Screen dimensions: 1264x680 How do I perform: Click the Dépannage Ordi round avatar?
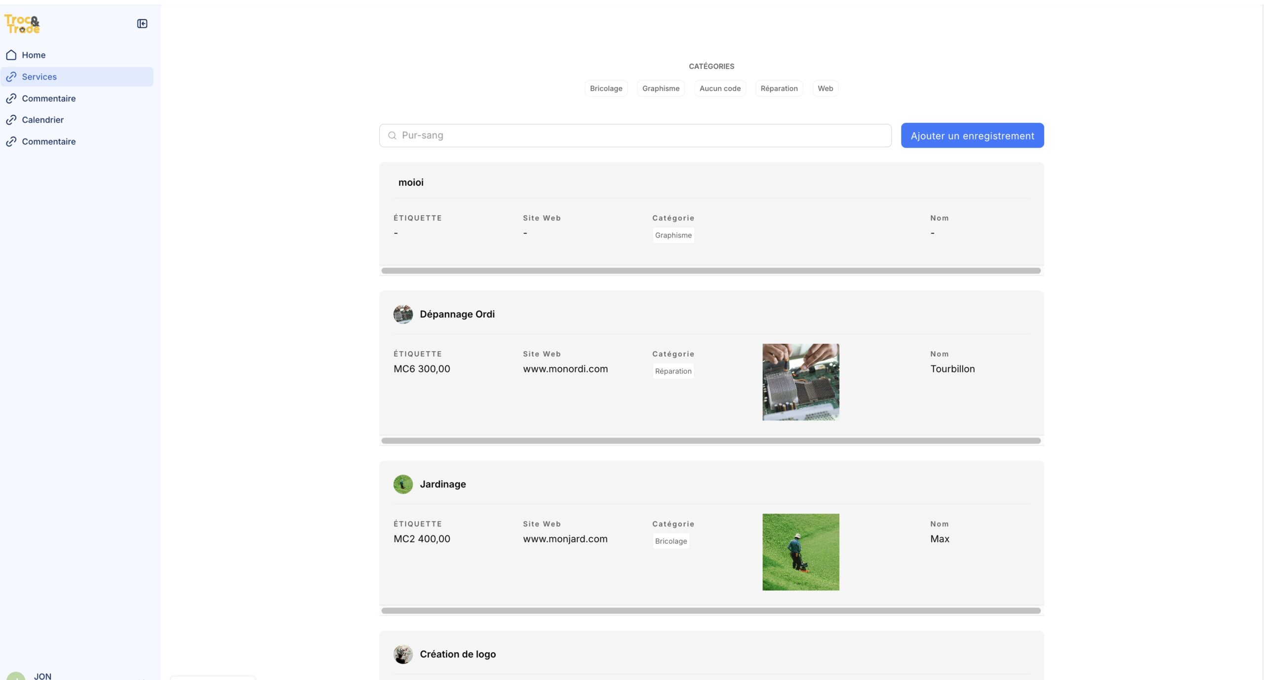coord(403,314)
